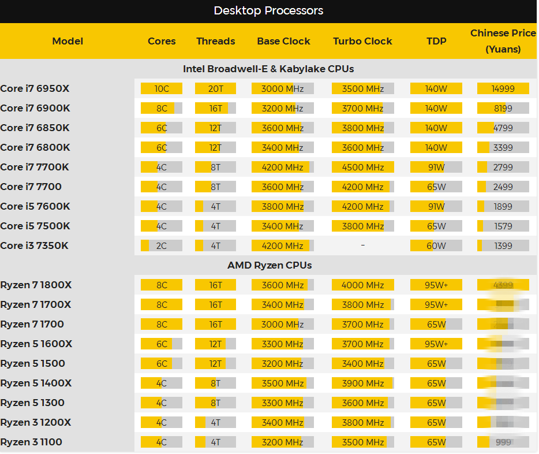
Task: Click the Desktop Processors title bar
Action: coord(268,11)
